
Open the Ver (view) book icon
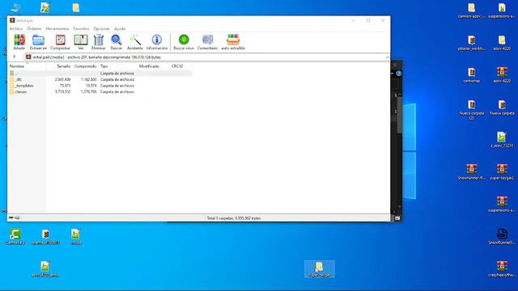tap(81, 42)
